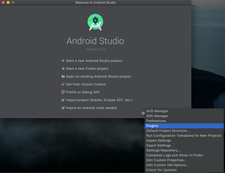The height and width of the screenshot is (173, 225).
Task: Start a new Android Studio project
Action: coord(94,61)
